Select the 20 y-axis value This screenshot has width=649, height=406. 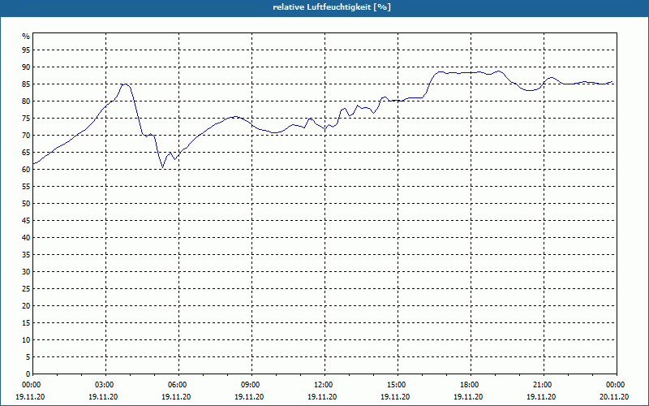click(x=26, y=306)
